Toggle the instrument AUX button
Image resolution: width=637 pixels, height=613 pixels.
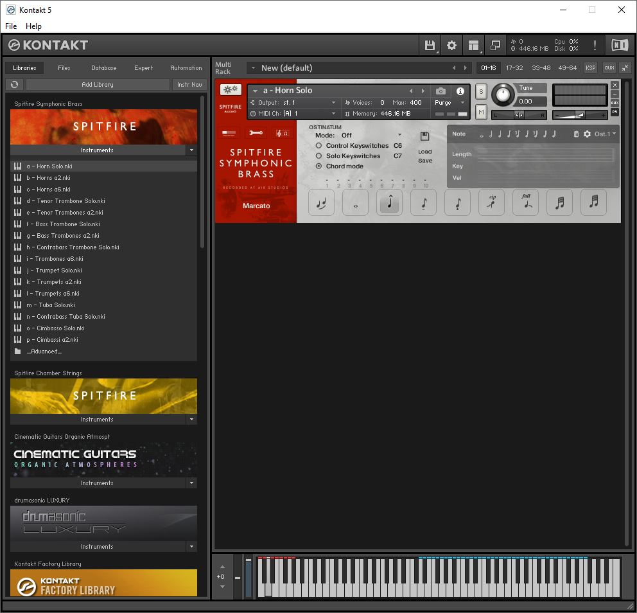coord(615,103)
